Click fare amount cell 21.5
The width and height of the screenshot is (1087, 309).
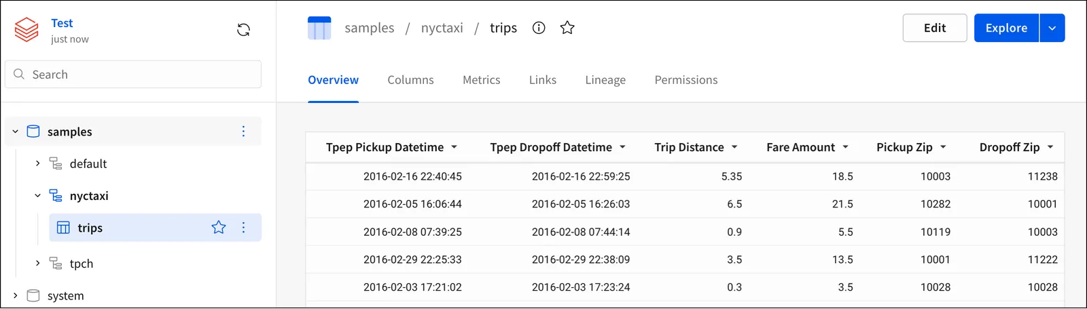coord(842,204)
